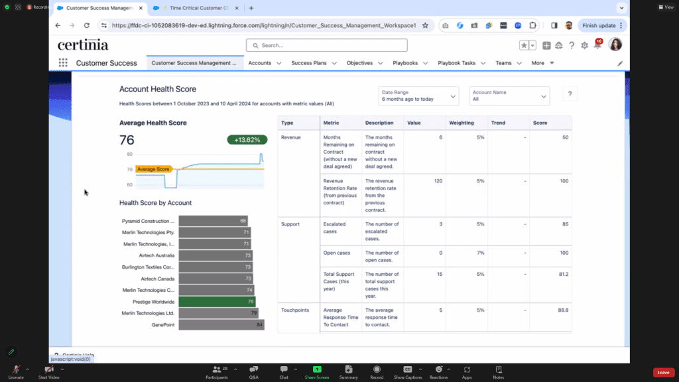The width and height of the screenshot is (679, 382).
Task: Open Participants panel in Zoom
Action: click(x=217, y=372)
